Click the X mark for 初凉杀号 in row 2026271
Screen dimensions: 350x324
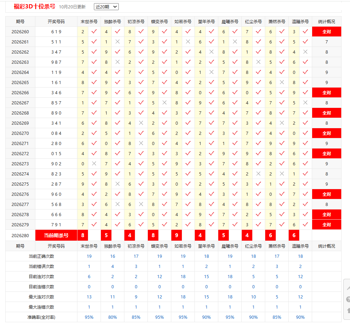(141, 143)
